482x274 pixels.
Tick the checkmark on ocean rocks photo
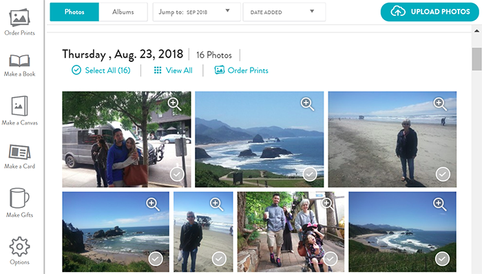pos(310,174)
